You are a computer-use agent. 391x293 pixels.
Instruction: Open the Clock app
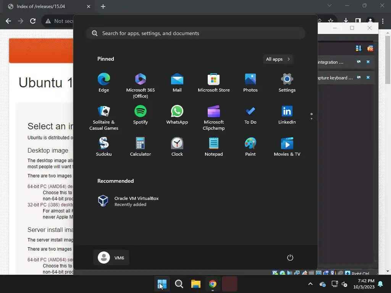(x=177, y=147)
